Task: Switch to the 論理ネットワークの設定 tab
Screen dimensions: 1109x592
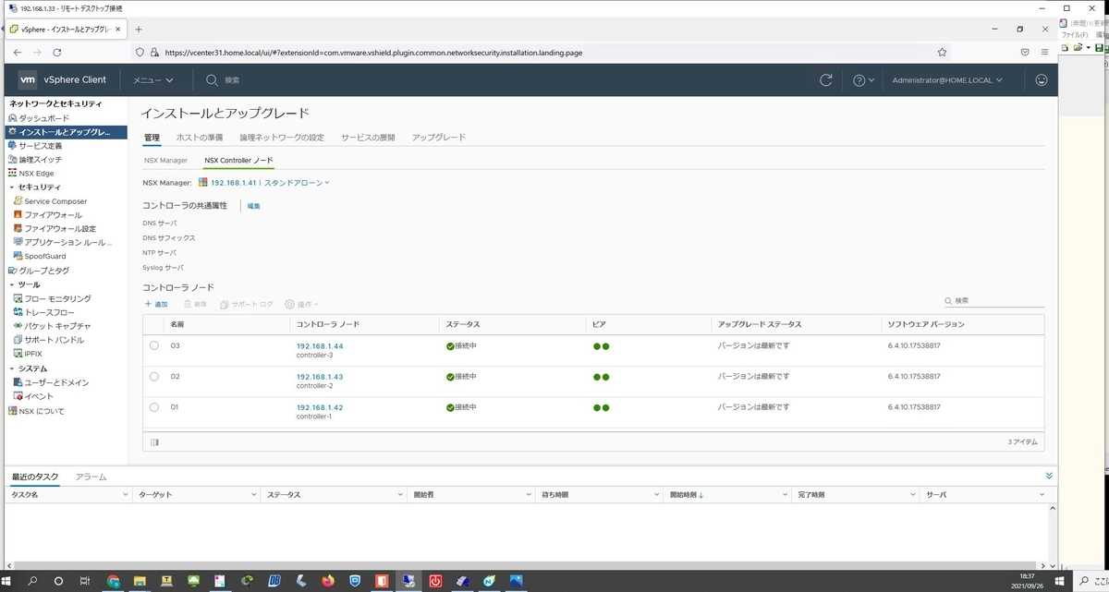Action: click(282, 138)
